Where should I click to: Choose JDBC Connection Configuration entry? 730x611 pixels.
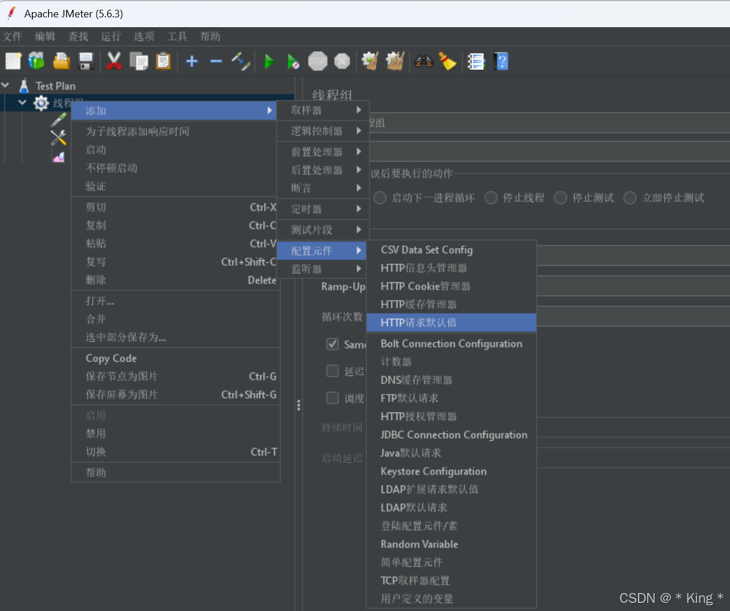click(x=452, y=435)
